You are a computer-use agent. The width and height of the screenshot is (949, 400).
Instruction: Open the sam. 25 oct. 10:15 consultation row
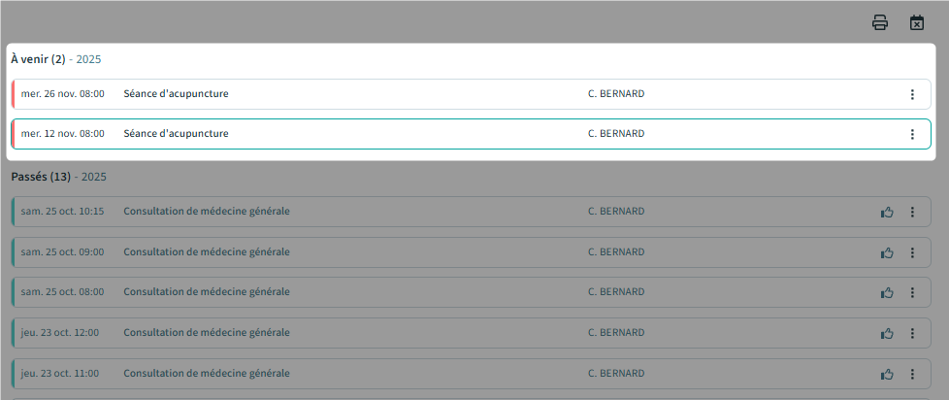point(388,212)
